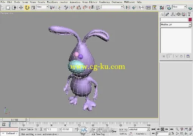193x136 pixels.
Task: Click the object name input field
Action: [x=174, y=20]
